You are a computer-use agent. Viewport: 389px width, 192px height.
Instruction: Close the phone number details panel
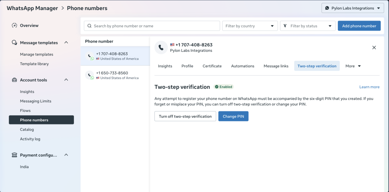(374, 48)
